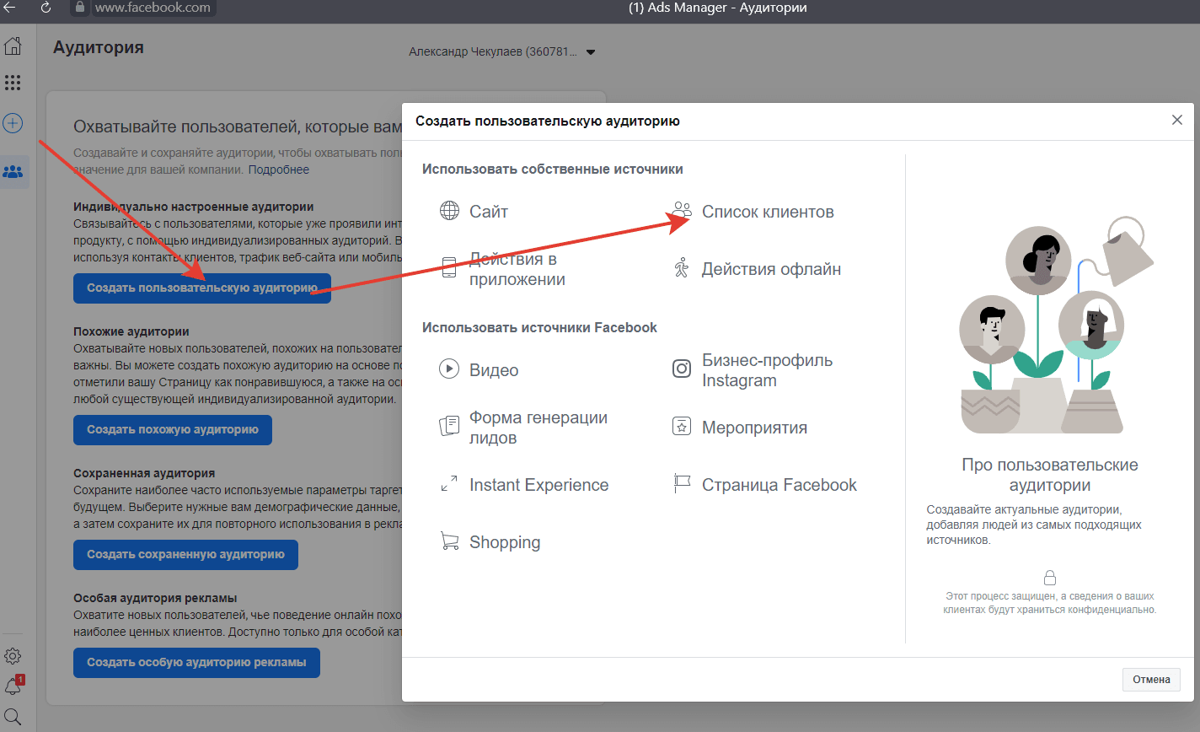Click the browser back arrow

click(10, 8)
